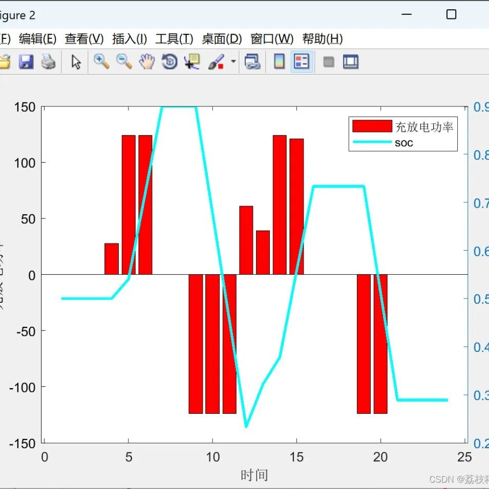Activate the Zoom Out magnifier tool
Screen dimensions: 489x489
124,61
